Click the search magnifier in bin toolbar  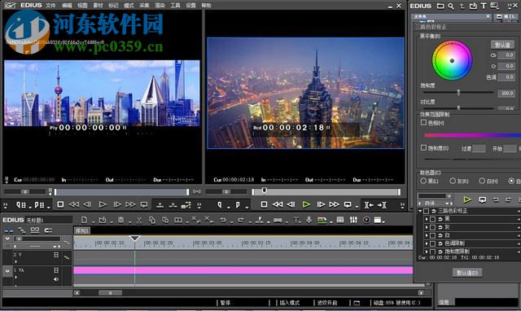coord(451,6)
